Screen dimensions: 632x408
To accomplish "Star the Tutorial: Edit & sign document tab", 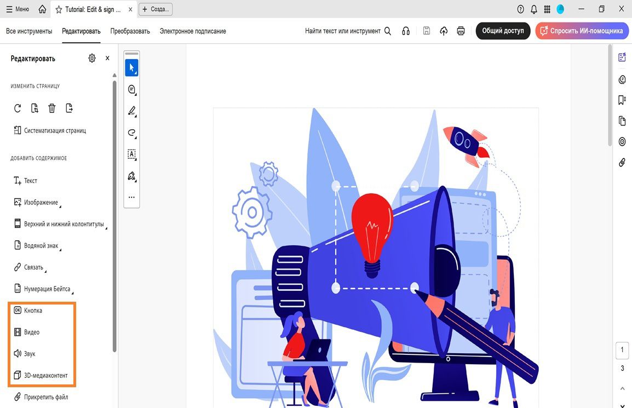I will (x=59, y=9).
